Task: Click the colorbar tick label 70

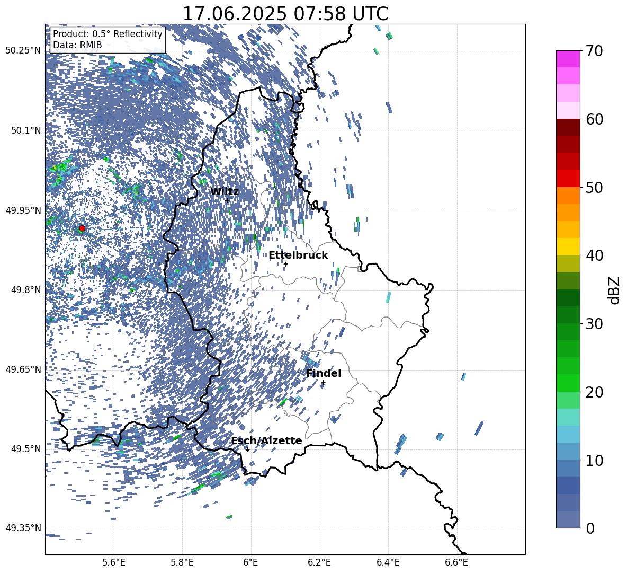Action: click(x=594, y=51)
